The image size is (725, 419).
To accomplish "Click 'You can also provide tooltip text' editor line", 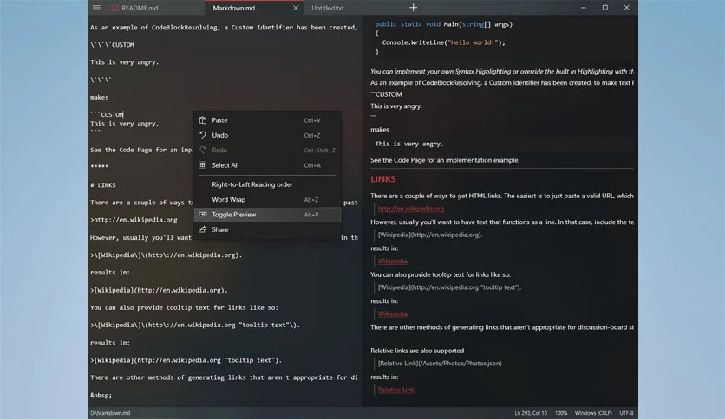I will coord(184,308).
